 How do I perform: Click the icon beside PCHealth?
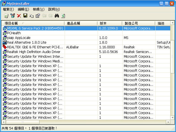coord(5,33)
